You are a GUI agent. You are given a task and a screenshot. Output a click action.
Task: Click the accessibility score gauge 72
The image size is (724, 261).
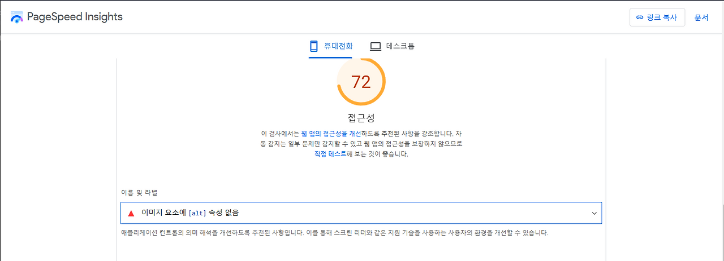[361, 82]
